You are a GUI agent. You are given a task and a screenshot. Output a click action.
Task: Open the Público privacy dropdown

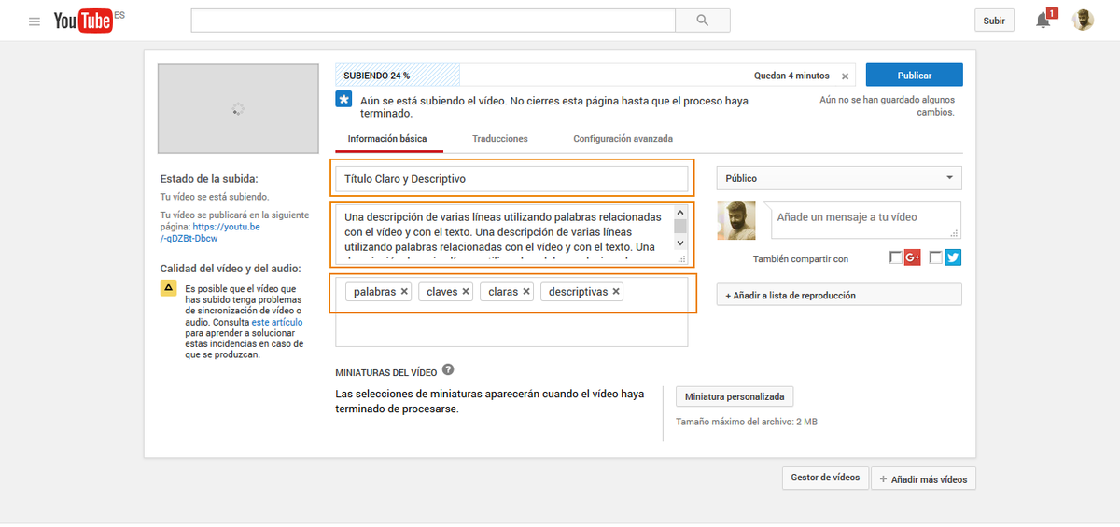(x=839, y=178)
